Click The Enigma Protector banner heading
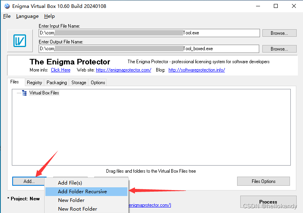 [70, 62]
